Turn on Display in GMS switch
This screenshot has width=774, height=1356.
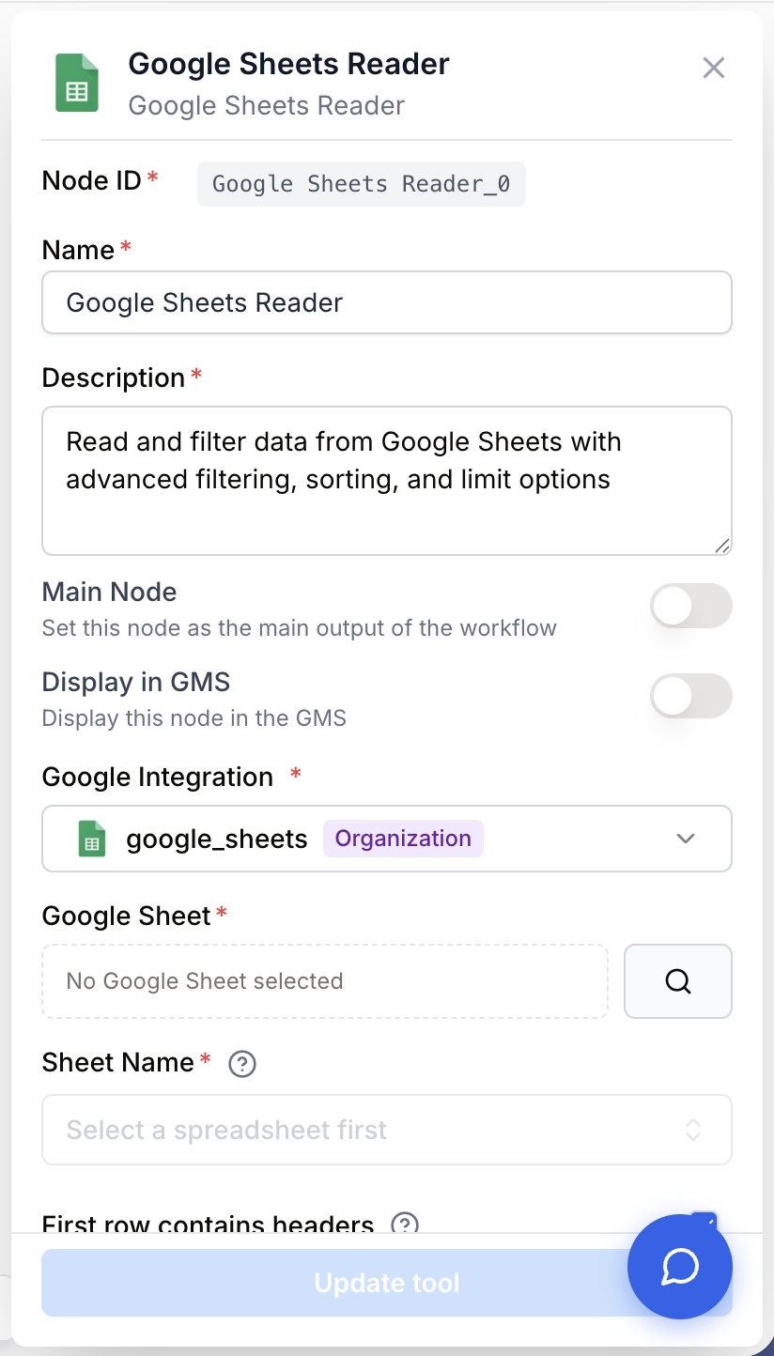691,696
